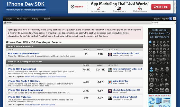Viewport: 180px width, 107px height.
Task: Click the News & Announcements section header
Action: tap(75, 46)
